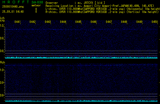Click the Lch 1.0 frequency label

[2, 26]
